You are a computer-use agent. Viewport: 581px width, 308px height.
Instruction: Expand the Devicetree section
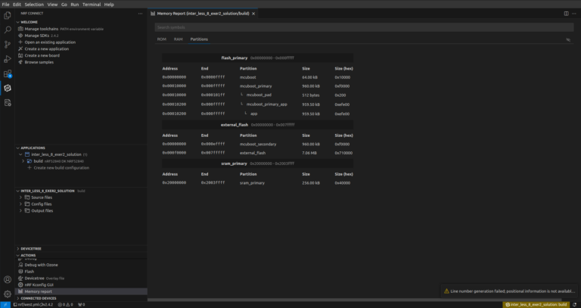pos(17,248)
